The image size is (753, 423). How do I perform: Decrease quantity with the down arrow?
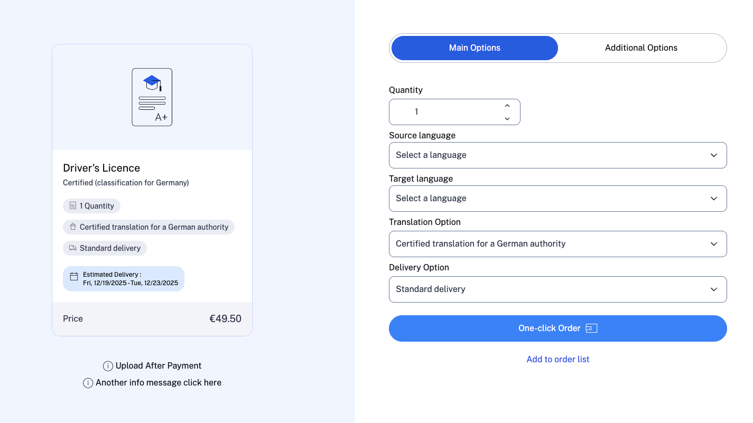click(507, 118)
